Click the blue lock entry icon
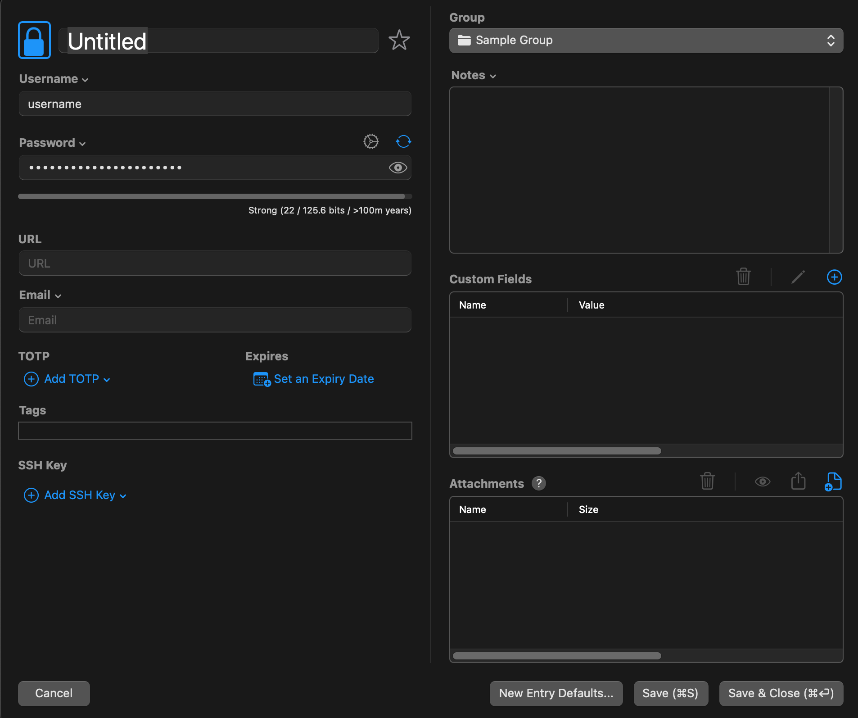The height and width of the screenshot is (718, 858). [34, 40]
